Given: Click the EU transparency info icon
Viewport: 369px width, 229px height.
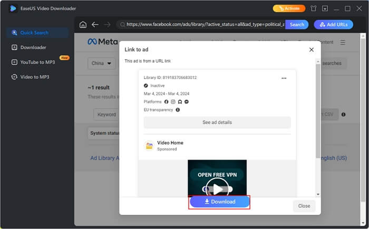Looking at the screenshot, I should 178,109.
